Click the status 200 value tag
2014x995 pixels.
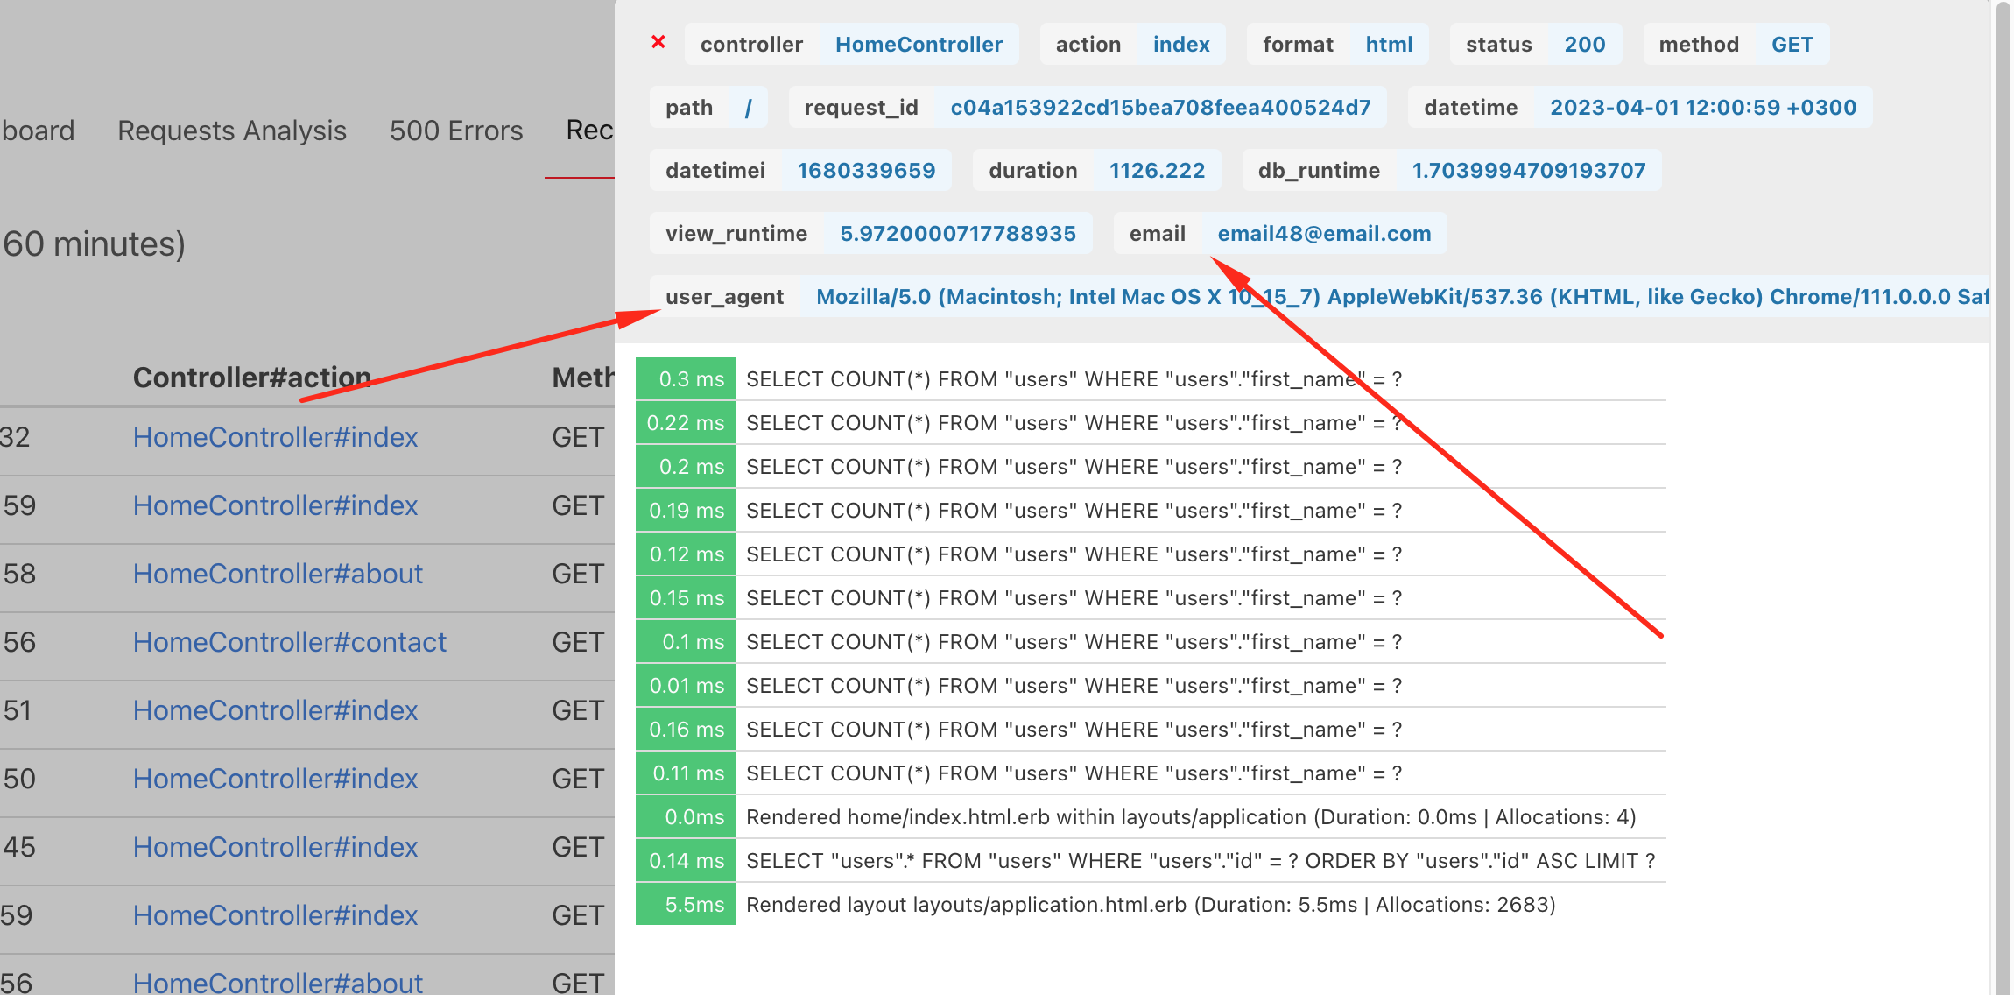click(x=1584, y=45)
